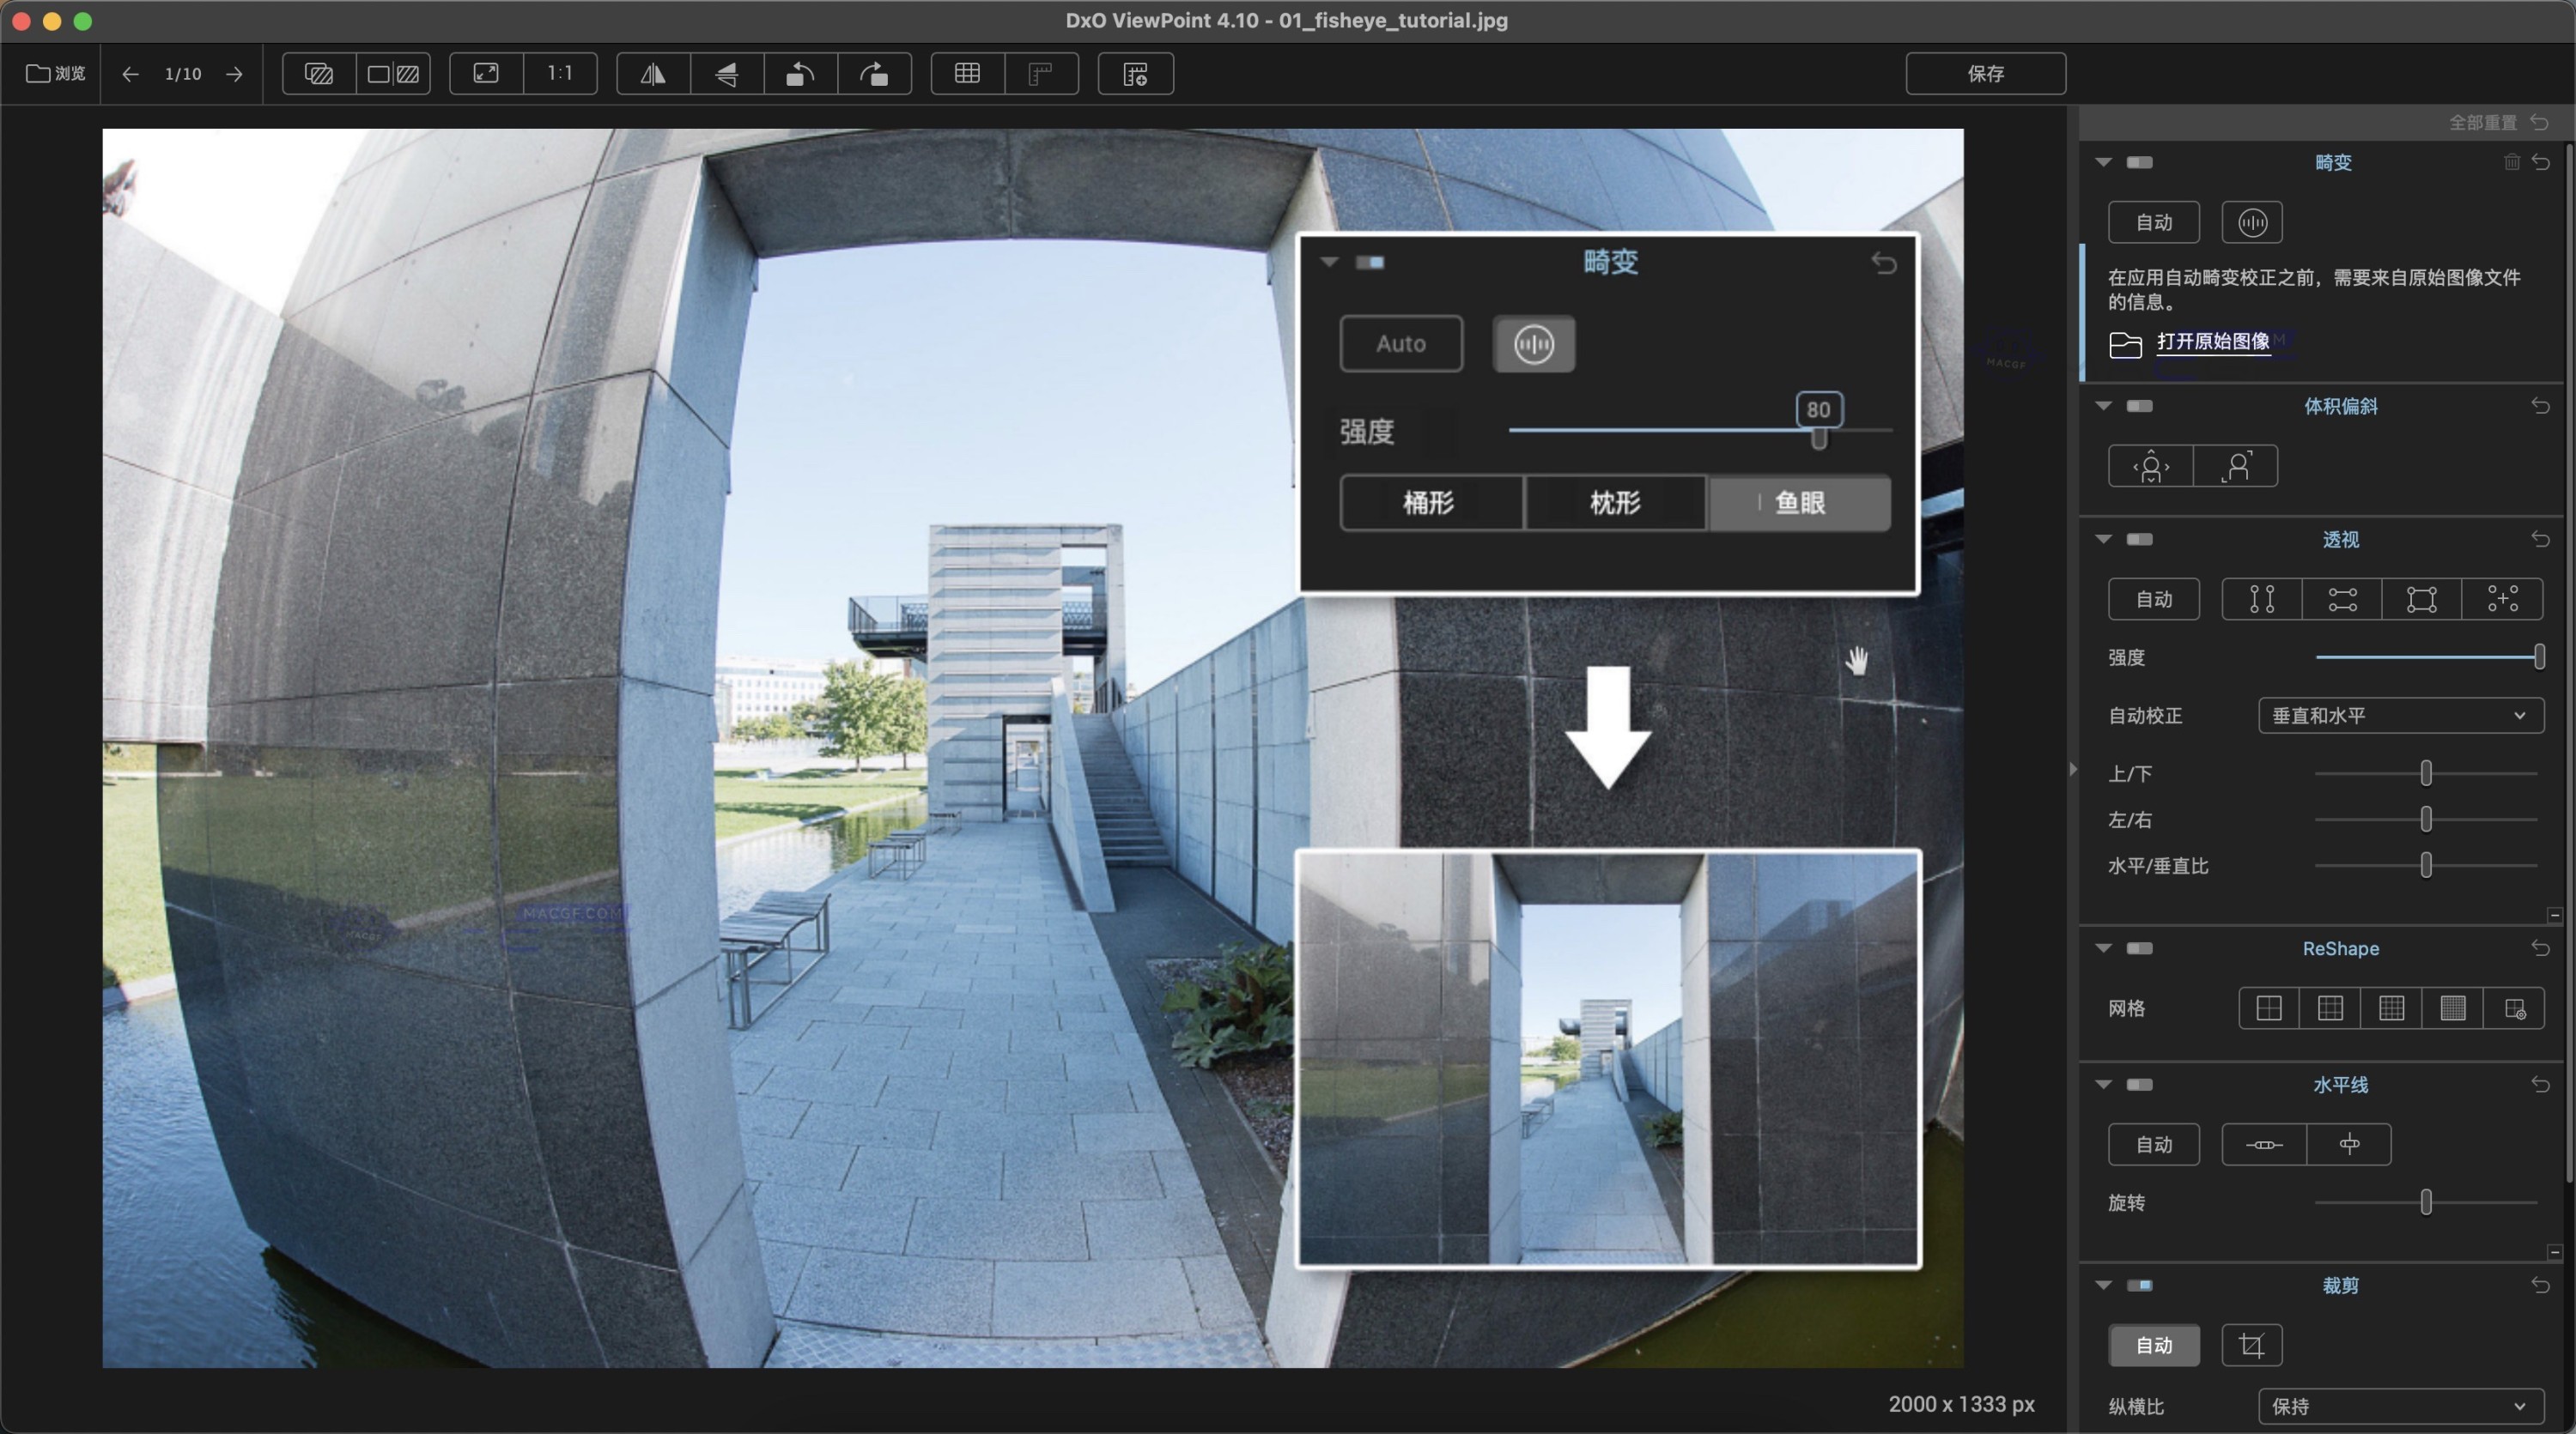
Task: Select the manual distortion correction icon
Action: [2251, 222]
